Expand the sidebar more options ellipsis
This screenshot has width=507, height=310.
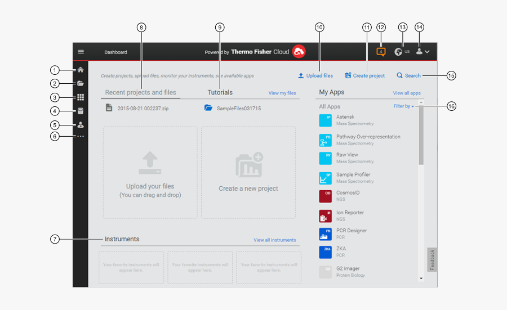[81, 136]
